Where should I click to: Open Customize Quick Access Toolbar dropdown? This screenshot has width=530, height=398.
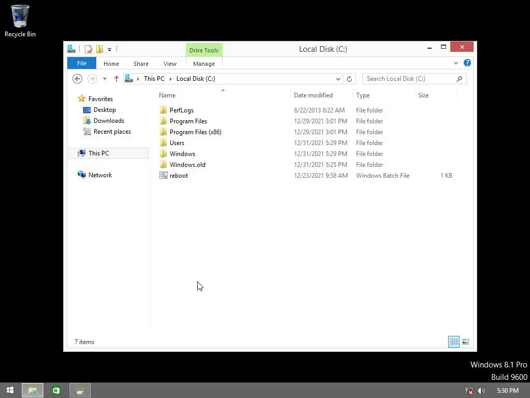(110, 50)
